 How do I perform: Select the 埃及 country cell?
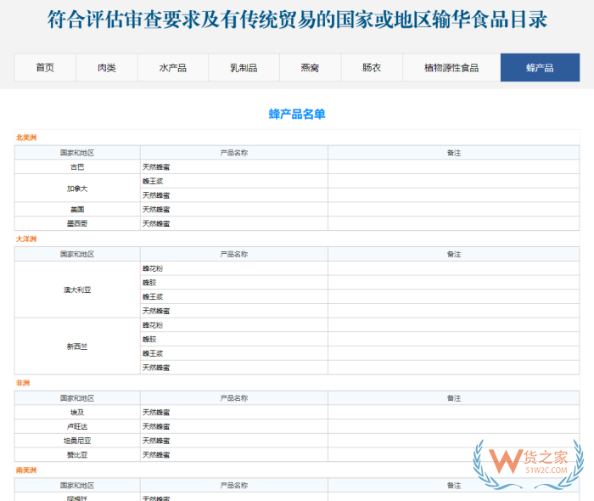click(77, 413)
